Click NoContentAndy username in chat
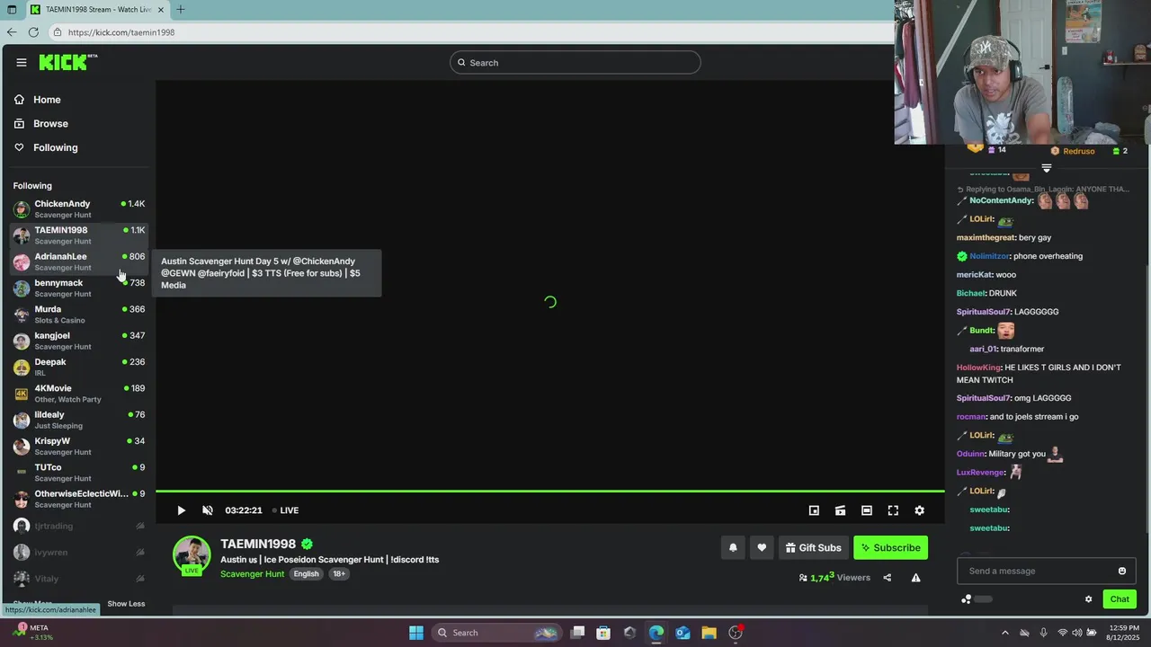The height and width of the screenshot is (647, 1151). (1001, 200)
